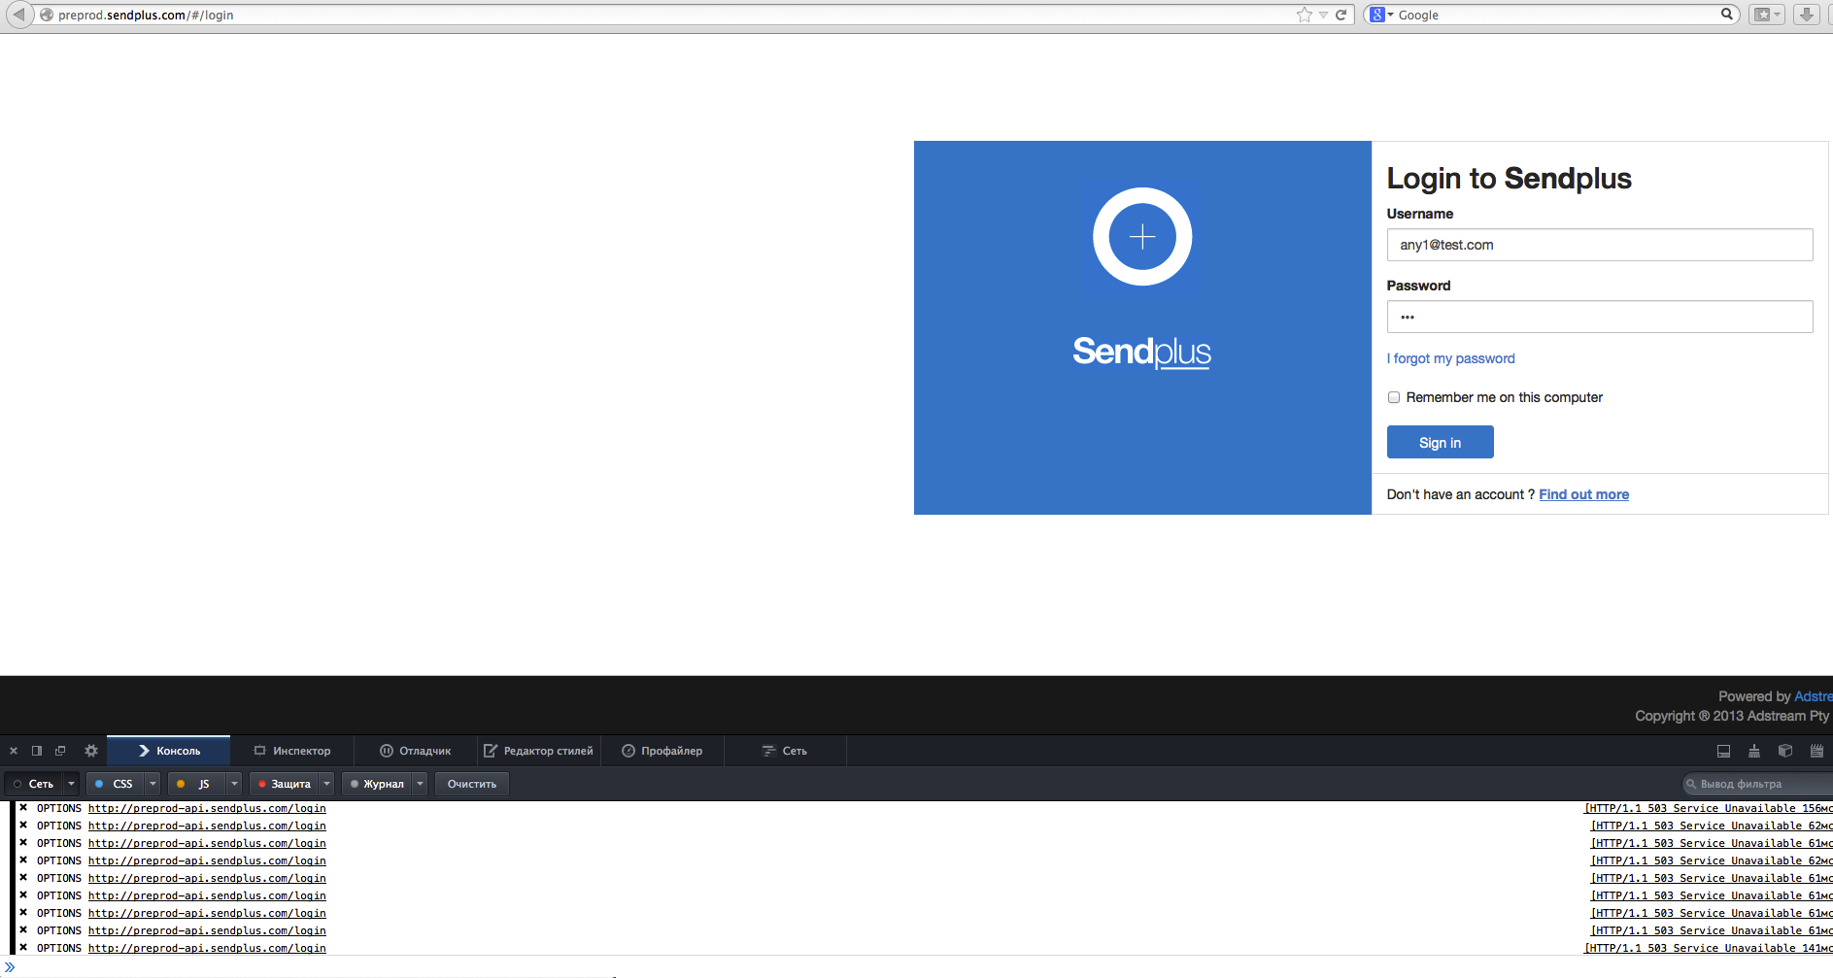This screenshot has width=1833, height=978.
Task: Switch to the Консоль tab
Action: point(169,751)
